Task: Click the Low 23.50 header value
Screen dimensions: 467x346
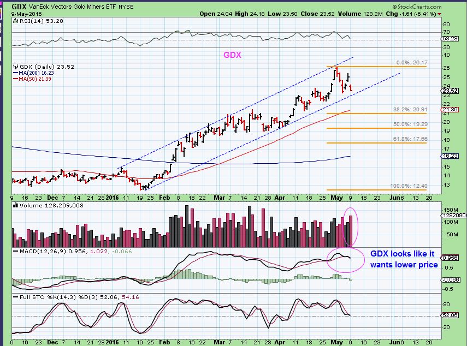Action: pos(282,14)
